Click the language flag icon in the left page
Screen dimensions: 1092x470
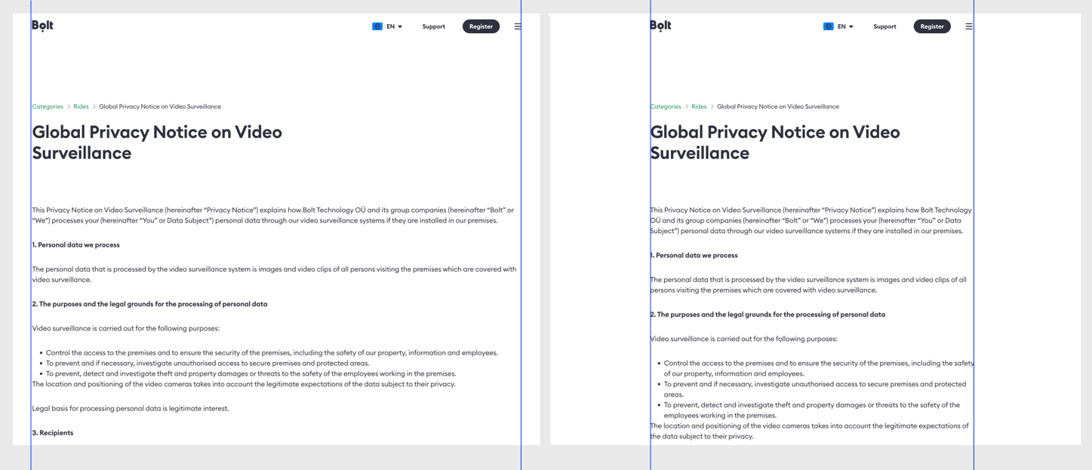tap(377, 26)
